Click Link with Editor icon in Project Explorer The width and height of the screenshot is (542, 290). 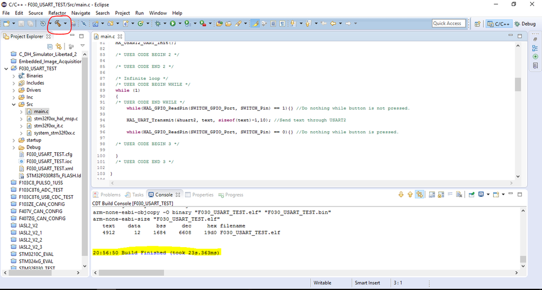pyautogui.click(x=59, y=46)
